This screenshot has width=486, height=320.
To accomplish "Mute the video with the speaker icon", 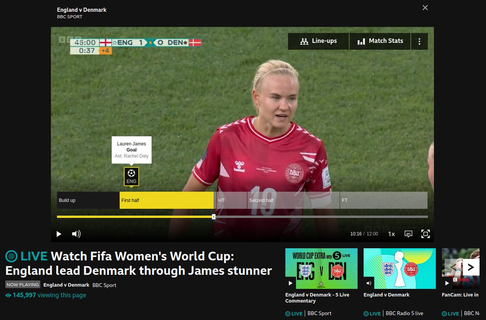I will pos(76,234).
